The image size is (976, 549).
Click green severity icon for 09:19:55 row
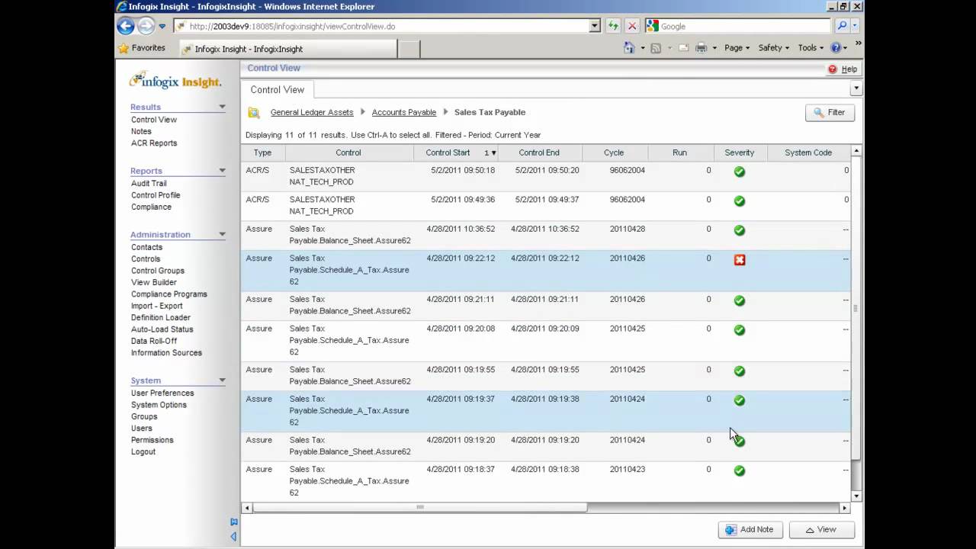coord(739,371)
